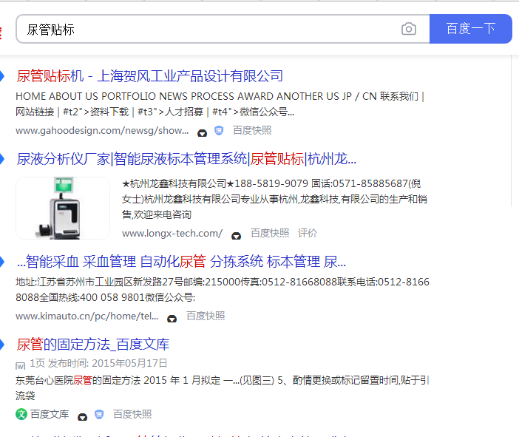Click the green 百度文库 logo icon
The image size is (519, 437).
21,414
